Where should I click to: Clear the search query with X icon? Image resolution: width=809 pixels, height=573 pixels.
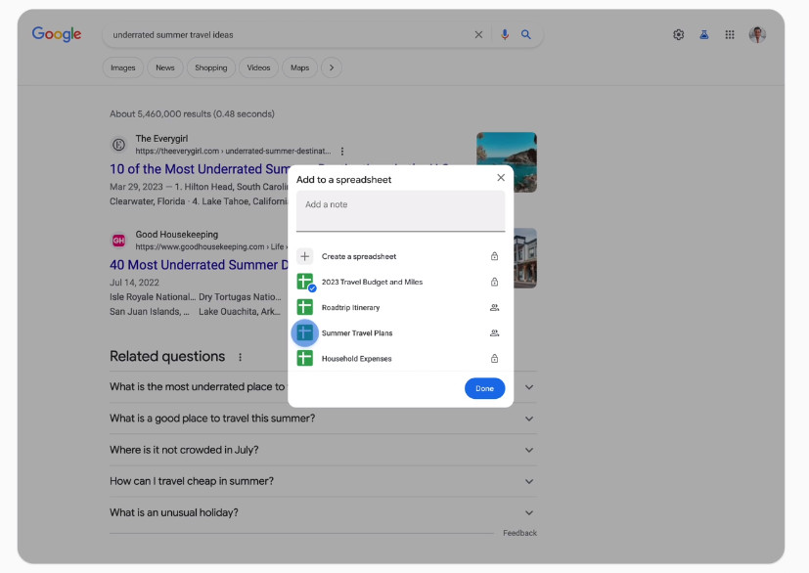click(478, 34)
